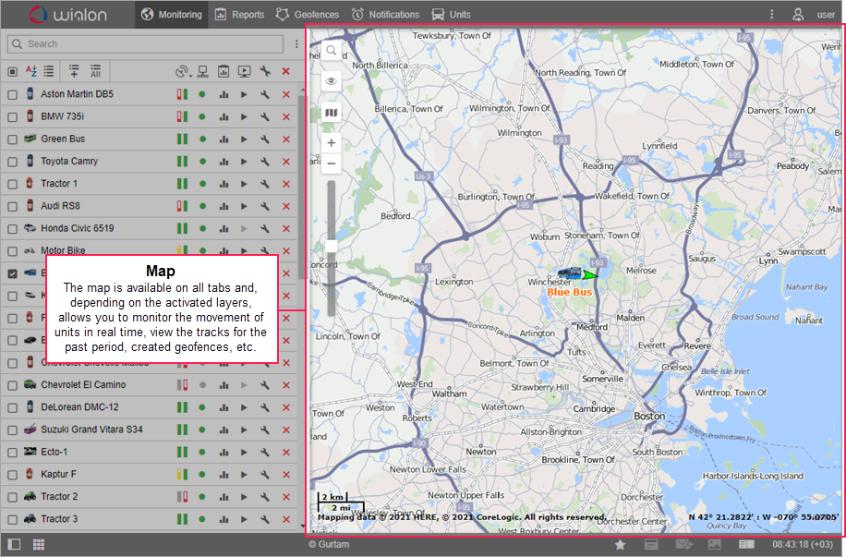This screenshot has height=557, width=846.
Task: Delete Green Bus with red X icon
Action: pyautogui.click(x=285, y=139)
